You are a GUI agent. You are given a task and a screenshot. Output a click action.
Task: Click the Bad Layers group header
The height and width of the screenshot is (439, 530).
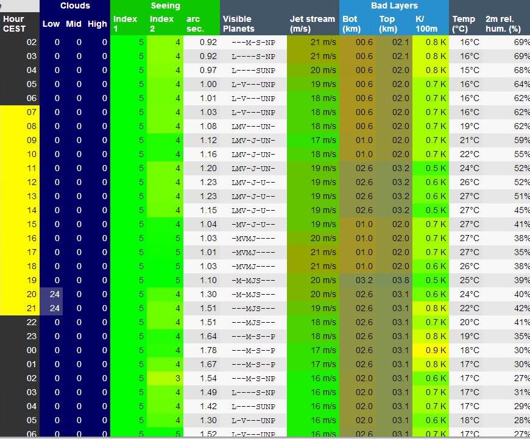(x=394, y=6)
